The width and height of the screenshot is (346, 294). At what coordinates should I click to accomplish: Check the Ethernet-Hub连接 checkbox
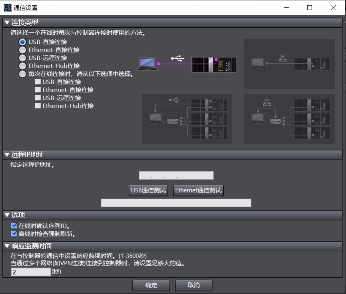[x=38, y=106]
